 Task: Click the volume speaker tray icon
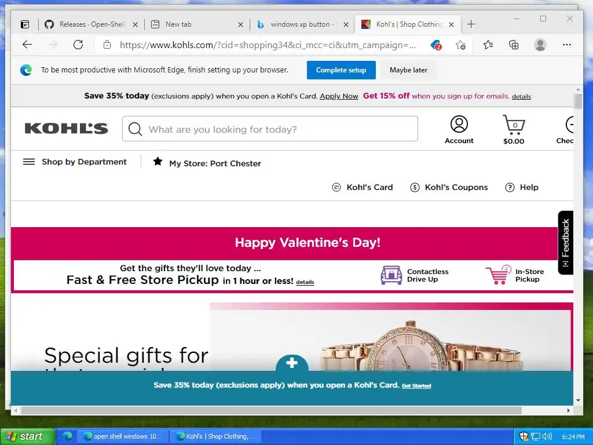(x=547, y=436)
